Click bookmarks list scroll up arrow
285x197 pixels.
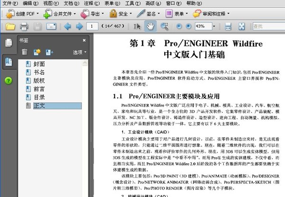85,63
